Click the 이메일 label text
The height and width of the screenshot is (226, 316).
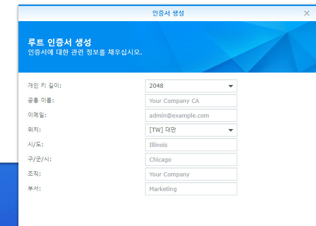tap(37, 115)
